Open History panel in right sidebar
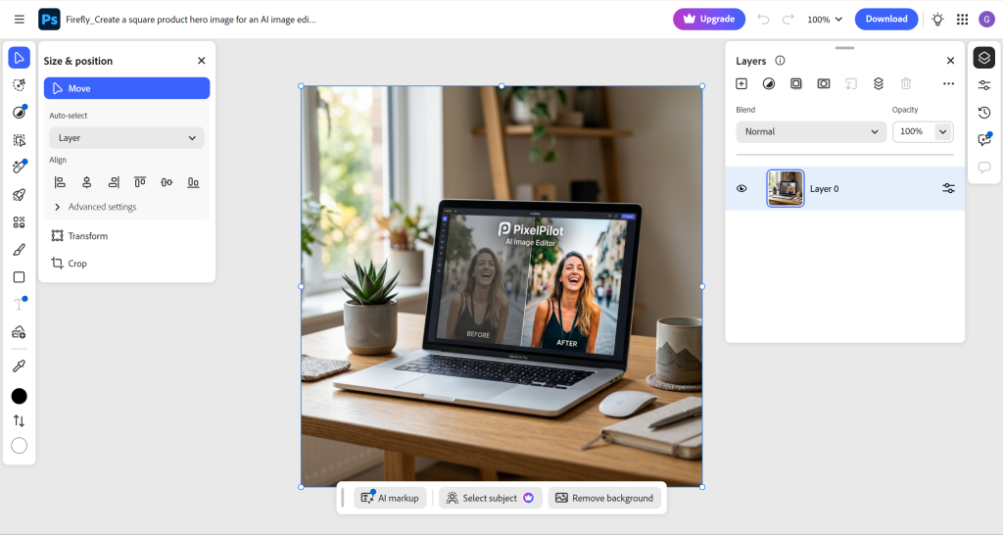The height and width of the screenshot is (535, 1003). (x=984, y=113)
